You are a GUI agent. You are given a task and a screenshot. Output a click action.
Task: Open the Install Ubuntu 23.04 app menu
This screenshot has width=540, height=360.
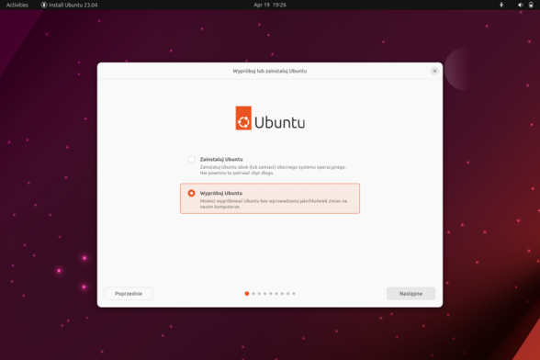click(x=69, y=5)
